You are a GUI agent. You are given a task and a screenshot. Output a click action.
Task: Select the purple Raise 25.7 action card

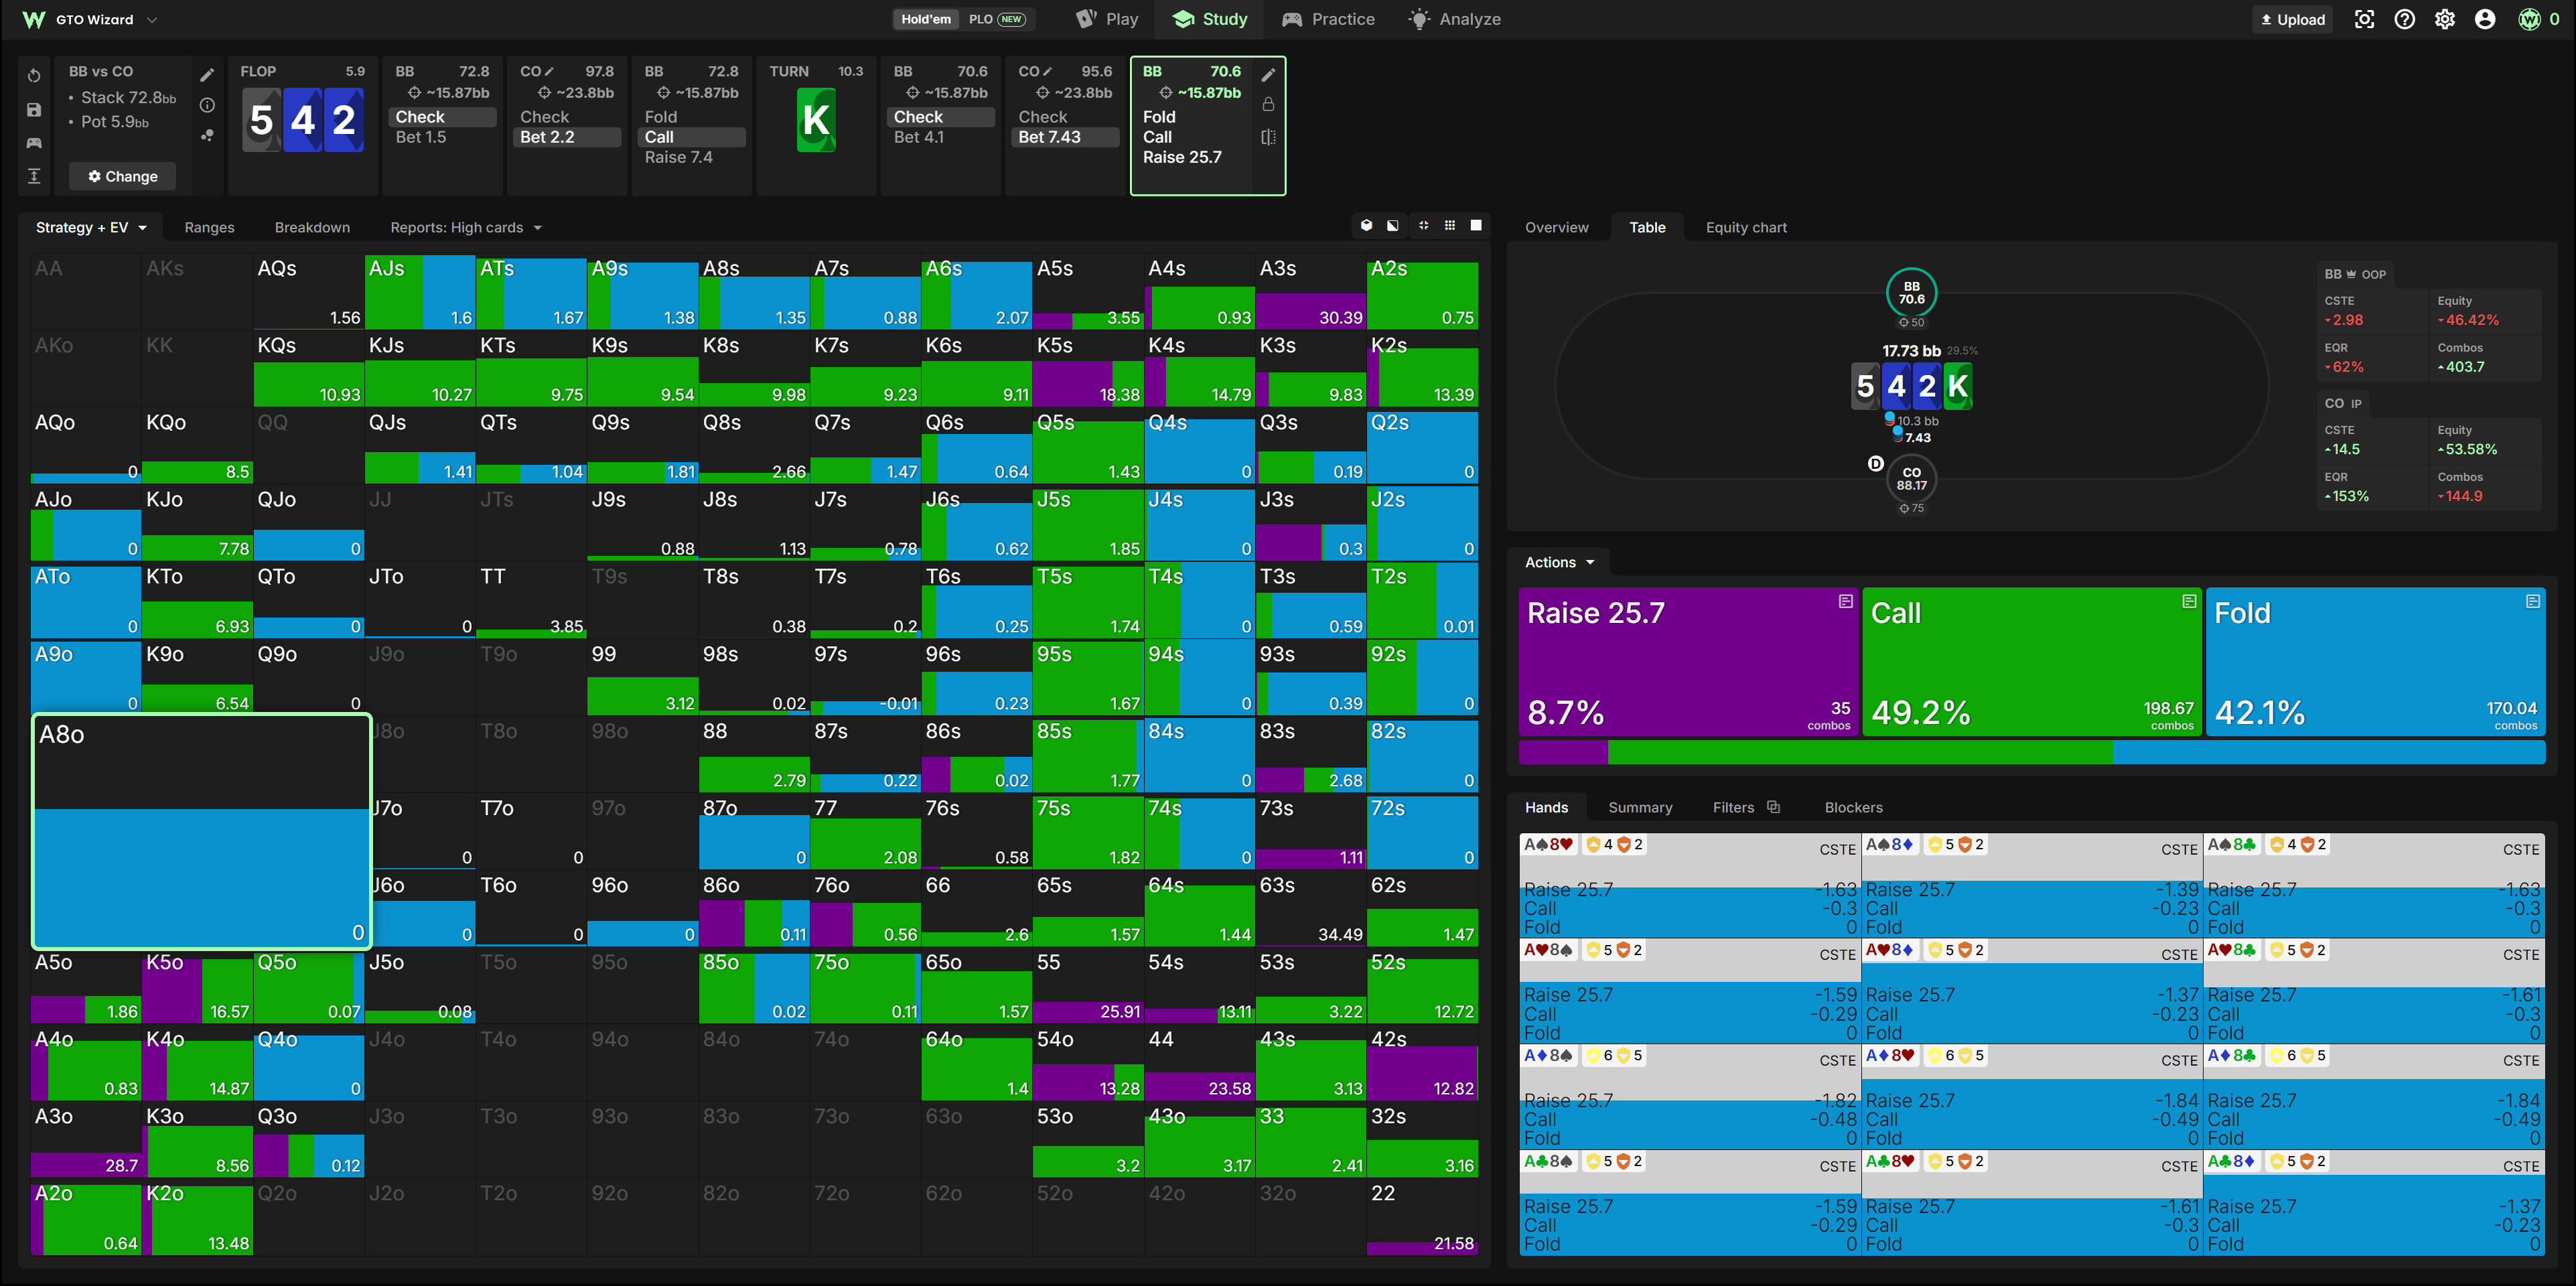tap(1688, 662)
